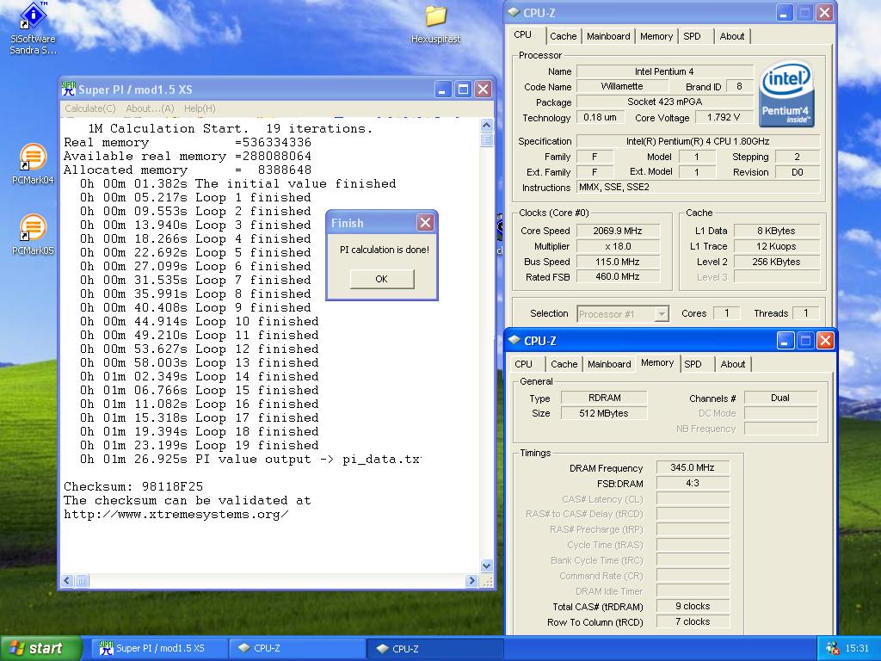Click the Rated FSB 460.0 MHz value
This screenshot has height=661, width=881.
(618, 276)
